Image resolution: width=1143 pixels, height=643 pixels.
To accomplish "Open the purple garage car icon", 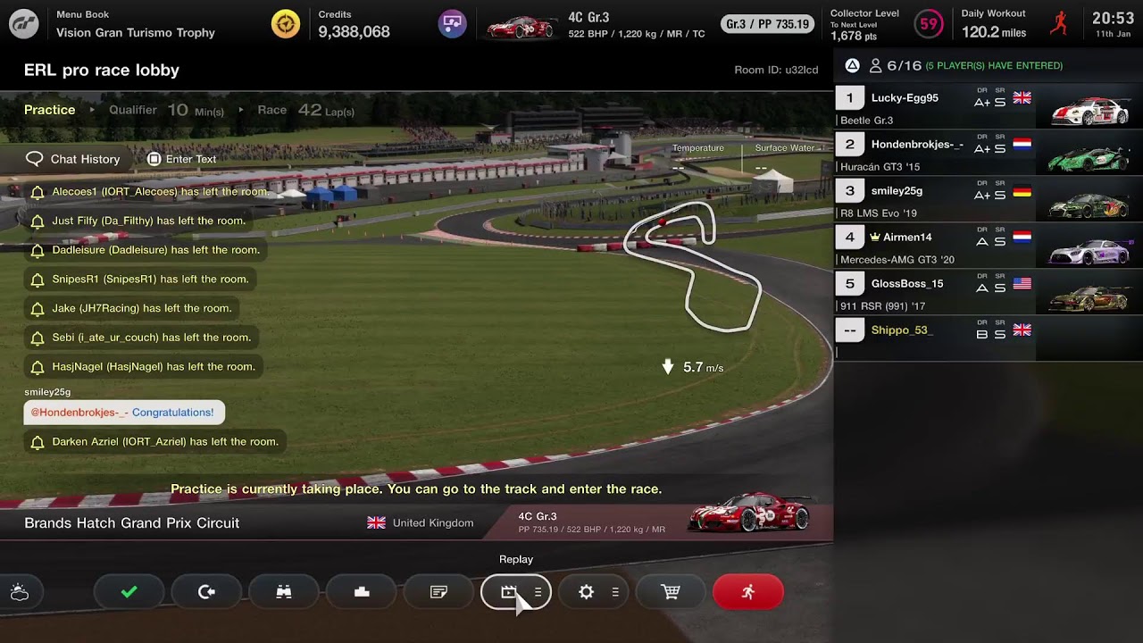I will pyautogui.click(x=453, y=24).
